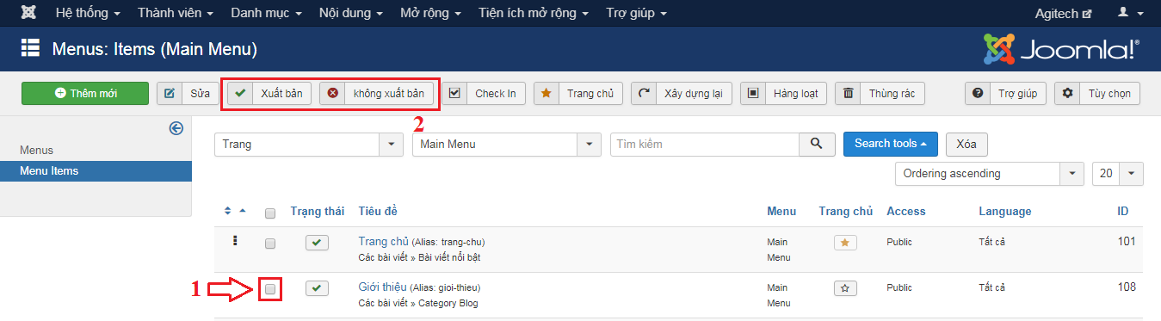The image size is (1161, 321).
Task: Click ID value 108
Action: point(1127,287)
